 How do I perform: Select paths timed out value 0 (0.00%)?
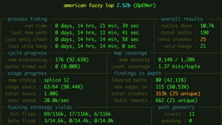coord(68,67)
